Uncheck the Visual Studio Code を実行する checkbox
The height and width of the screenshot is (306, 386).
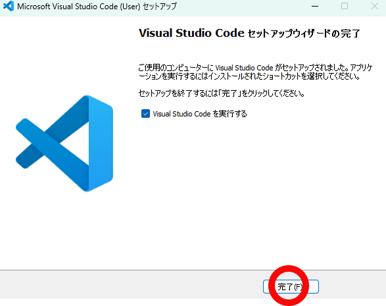coord(145,114)
